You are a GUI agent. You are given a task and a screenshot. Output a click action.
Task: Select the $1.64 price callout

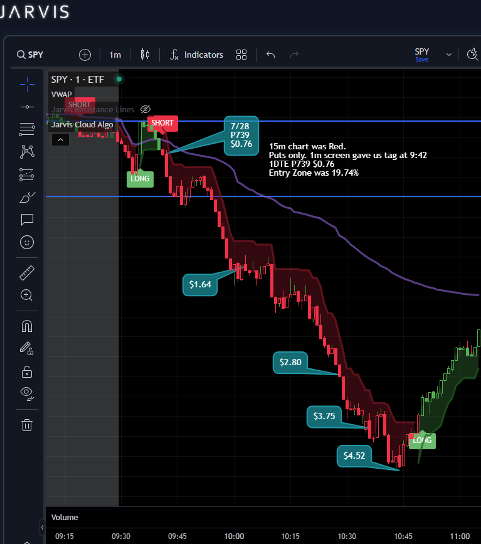(x=200, y=284)
